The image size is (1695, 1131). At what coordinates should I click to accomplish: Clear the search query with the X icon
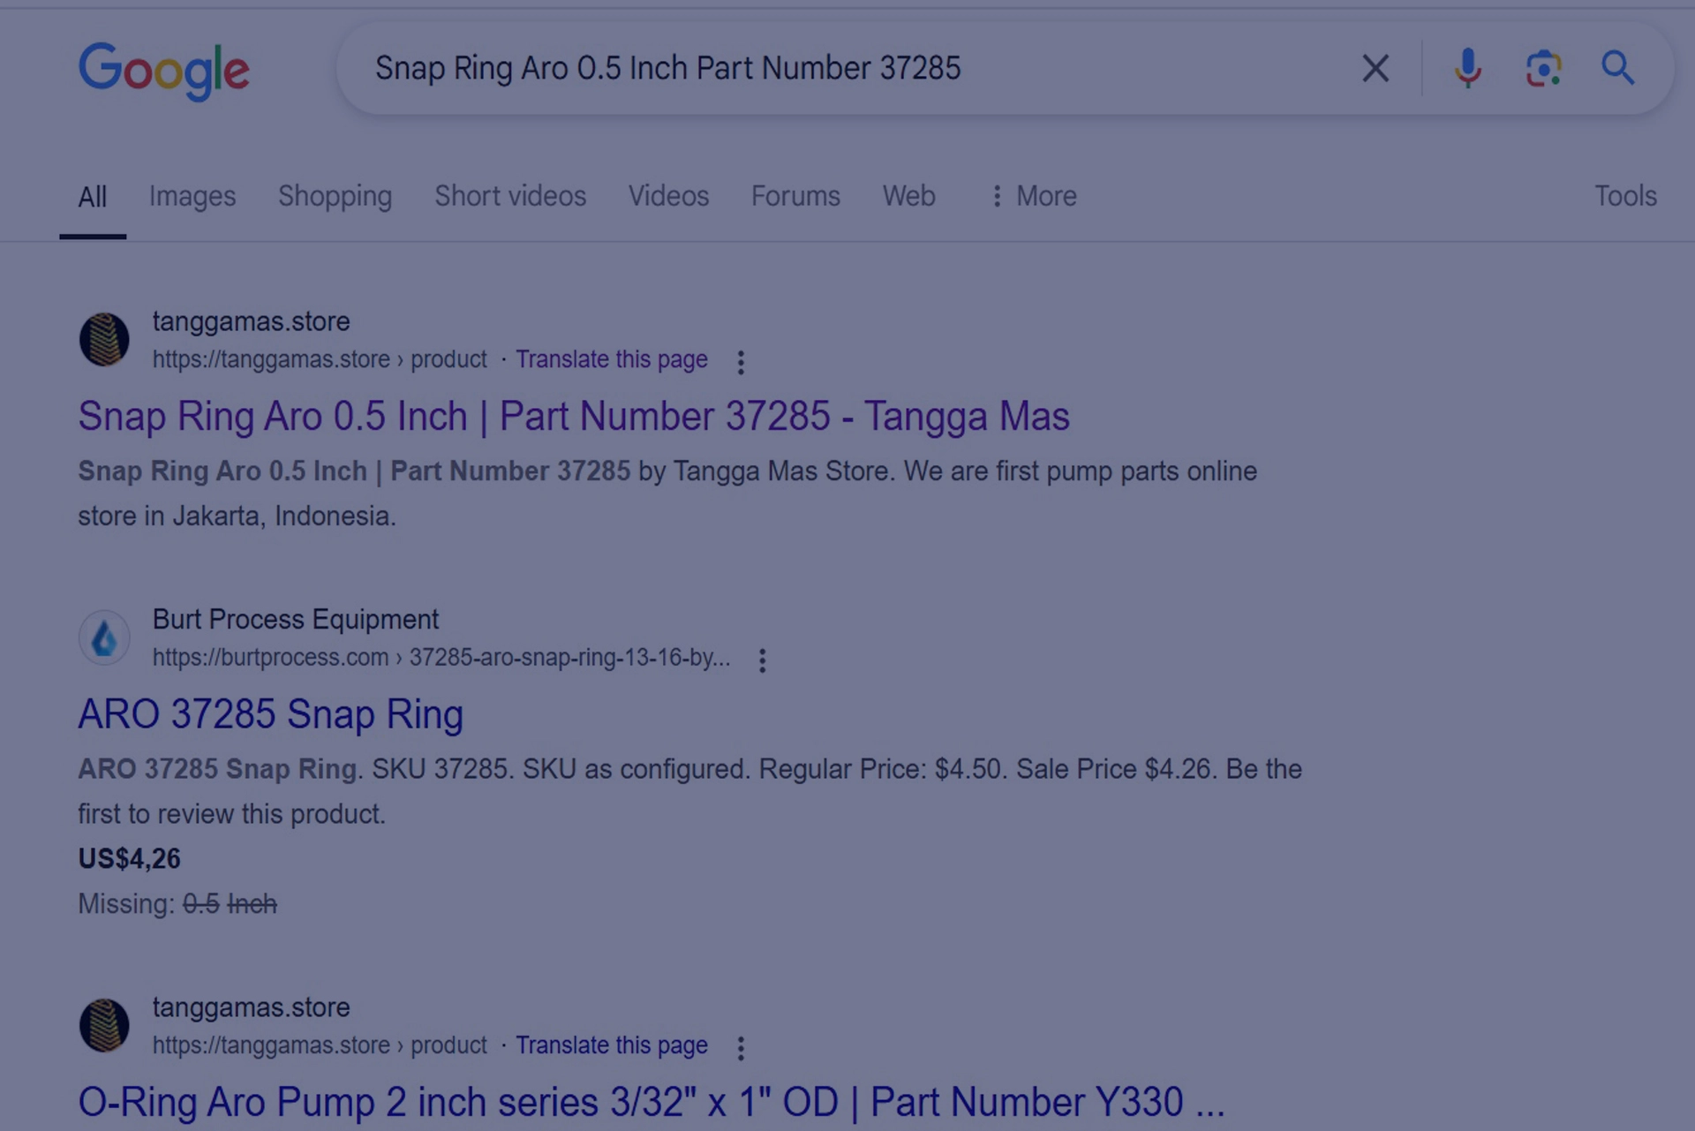[x=1375, y=68]
